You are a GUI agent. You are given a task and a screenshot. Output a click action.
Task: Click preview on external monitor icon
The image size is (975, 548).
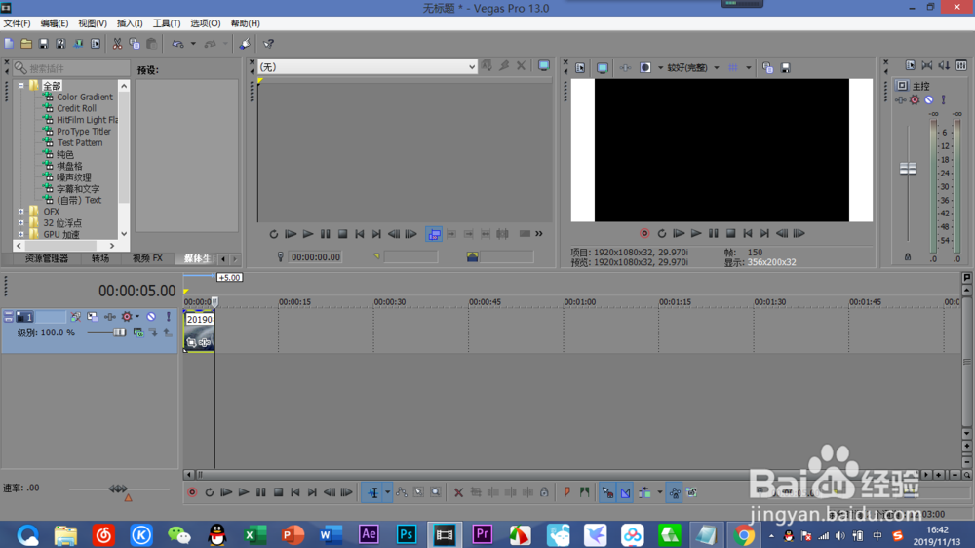pos(602,68)
